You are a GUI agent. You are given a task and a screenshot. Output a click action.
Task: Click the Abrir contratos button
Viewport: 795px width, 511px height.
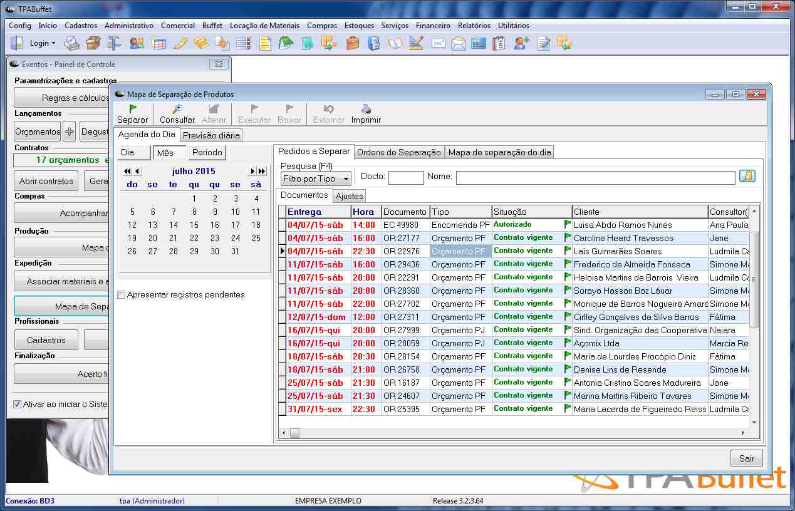tap(46, 181)
